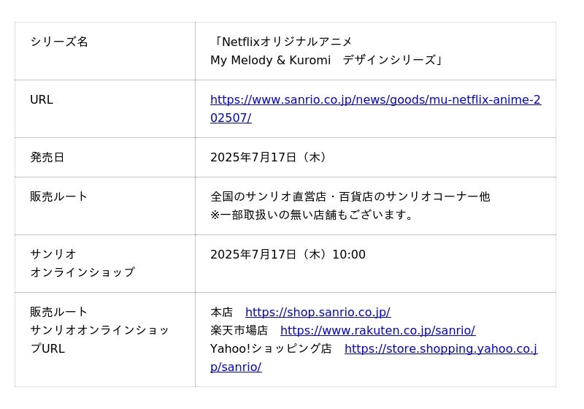Screen dimensions: 584x409
Task: Open the sanrio.co.jp news goods link
Action: pyautogui.click(x=375, y=100)
